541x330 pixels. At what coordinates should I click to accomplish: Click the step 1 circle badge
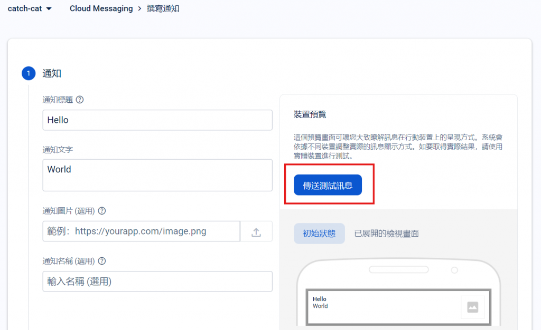(x=29, y=73)
